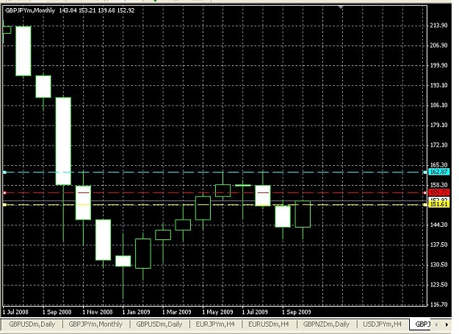Screen dimensions: 459x334
Task: Click the 1 Jul 2008 date label
Action: click(x=15, y=312)
